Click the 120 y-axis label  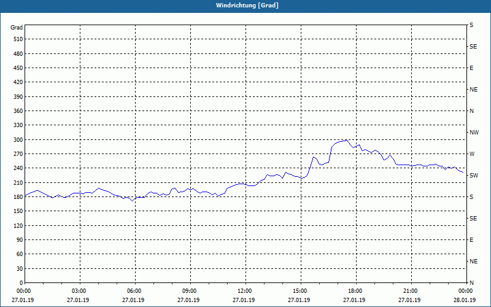point(18,225)
